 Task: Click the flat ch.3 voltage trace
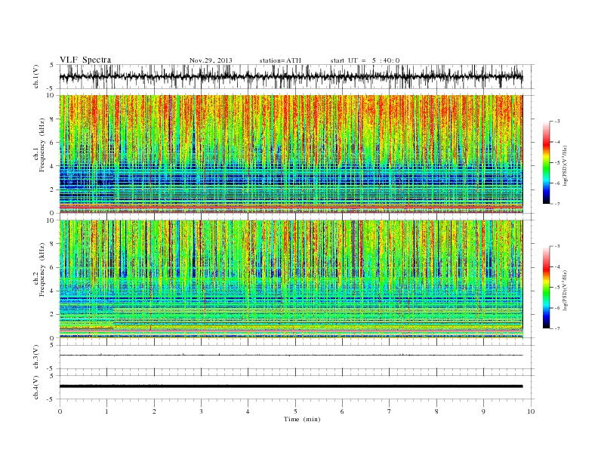pos(291,355)
